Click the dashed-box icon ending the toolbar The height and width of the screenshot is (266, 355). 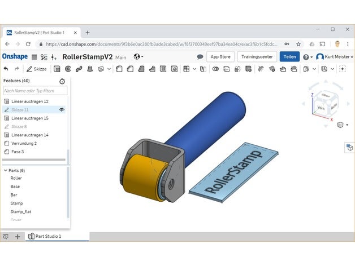point(343,69)
